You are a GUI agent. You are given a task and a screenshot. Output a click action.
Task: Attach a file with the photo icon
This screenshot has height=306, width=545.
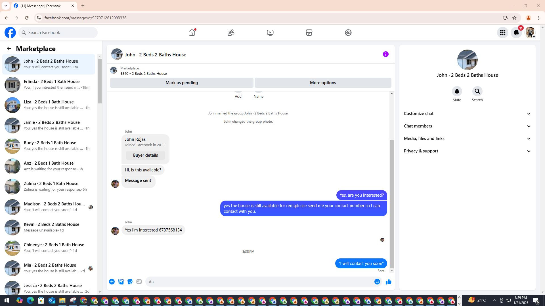pyautogui.click(x=121, y=282)
